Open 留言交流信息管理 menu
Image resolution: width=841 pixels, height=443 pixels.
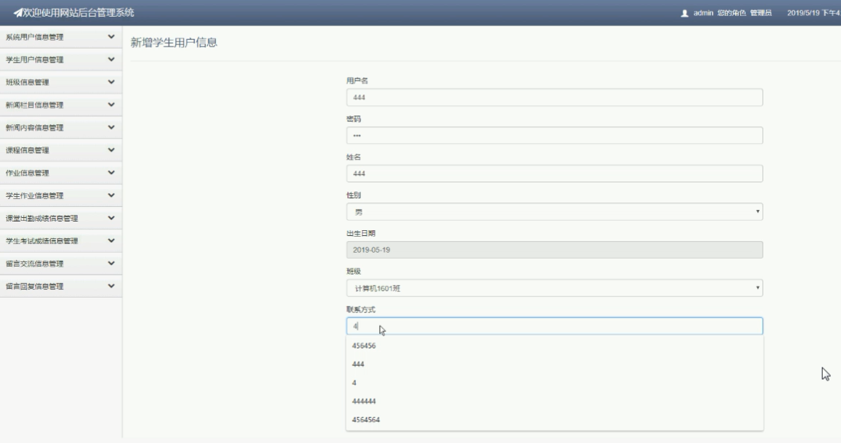(60, 264)
